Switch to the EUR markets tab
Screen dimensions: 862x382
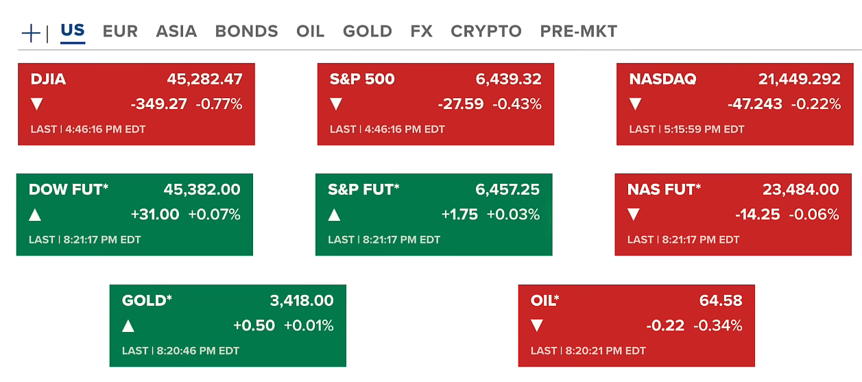120,32
